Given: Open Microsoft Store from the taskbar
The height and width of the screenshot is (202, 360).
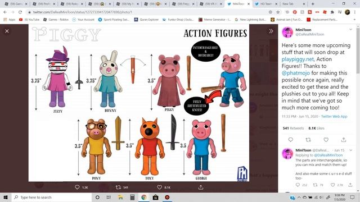Looking at the screenshot, I should pos(155,197).
